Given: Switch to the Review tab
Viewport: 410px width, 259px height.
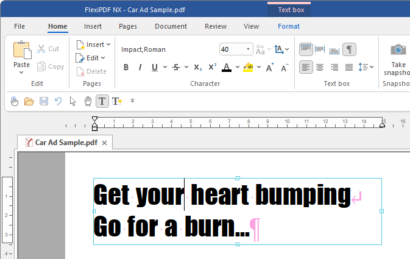Looking at the screenshot, I should tap(216, 26).
